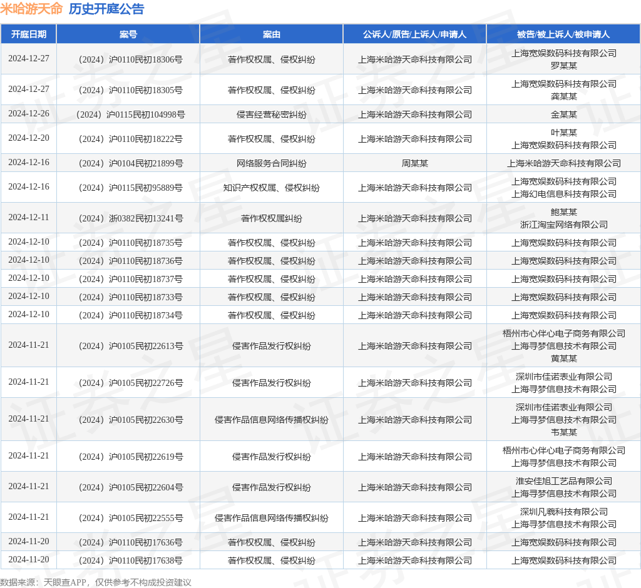
Task: Click defendant 叶某某
Action: point(564,133)
